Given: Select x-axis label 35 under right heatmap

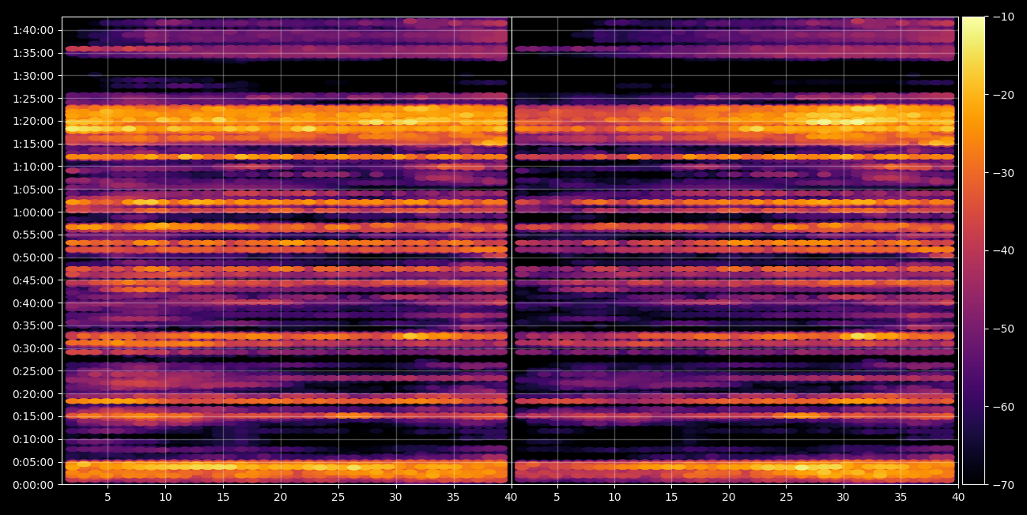Looking at the screenshot, I should click(x=901, y=497).
